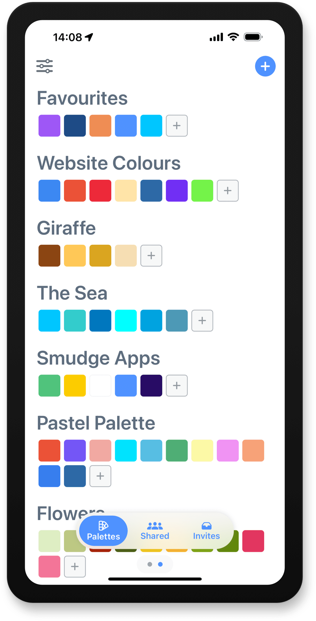Select the purple swatch in Favourites
Screen dimensions: 316x621
tap(49, 126)
